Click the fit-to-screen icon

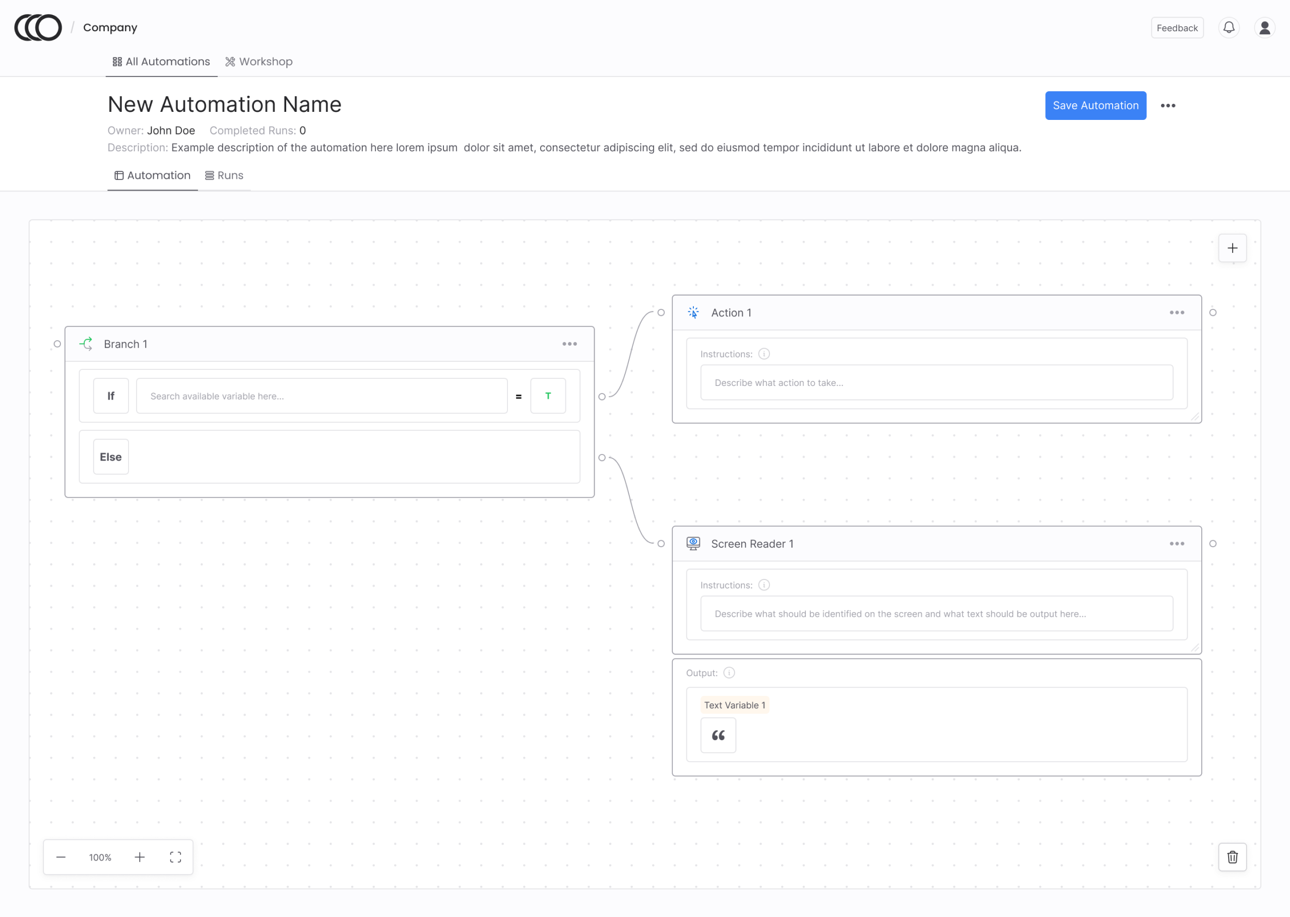tap(175, 857)
